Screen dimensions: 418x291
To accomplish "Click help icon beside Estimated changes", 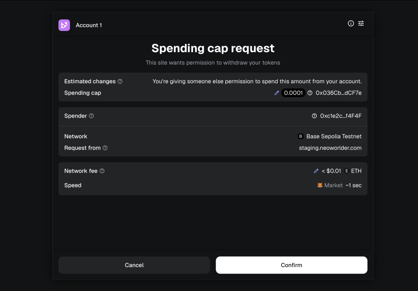I will click(x=120, y=81).
